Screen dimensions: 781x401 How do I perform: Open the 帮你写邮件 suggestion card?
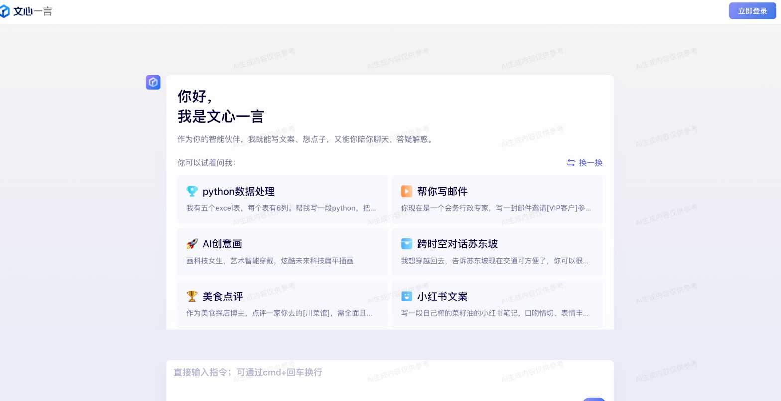pos(497,200)
